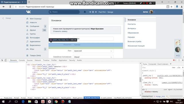Skip to previous track in VK header
This screenshot has height=104, width=184.
pyautogui.click(x=90, y=12)
